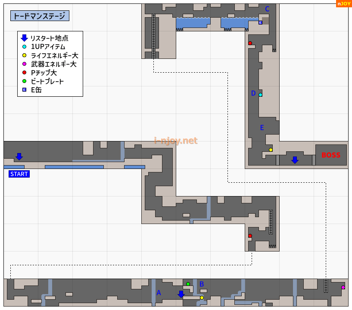The width and height of the screenshot is (352, 310).
Task: Click the START label
Action: 19,174
